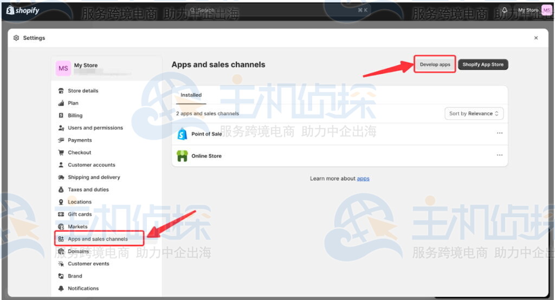555x300 pixels.
Task: Click the Shipping and delivery truck icon
Action: pos(61,177)
